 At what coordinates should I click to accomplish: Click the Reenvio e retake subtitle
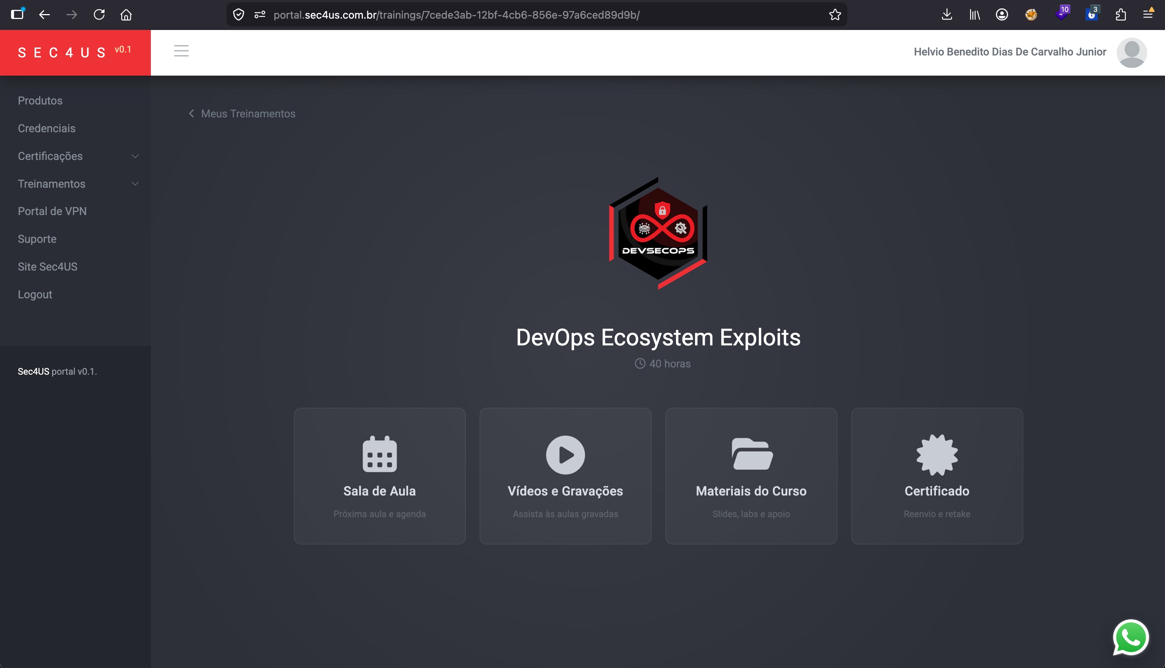click(x=937, y=514)
